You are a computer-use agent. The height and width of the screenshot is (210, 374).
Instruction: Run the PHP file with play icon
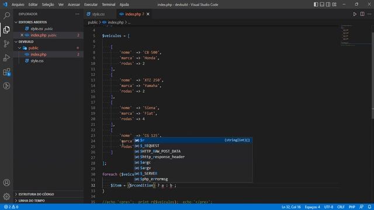(x=355, y=14)
